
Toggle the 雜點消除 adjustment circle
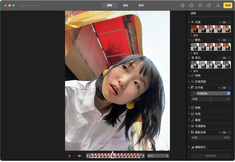click(229, 132)
